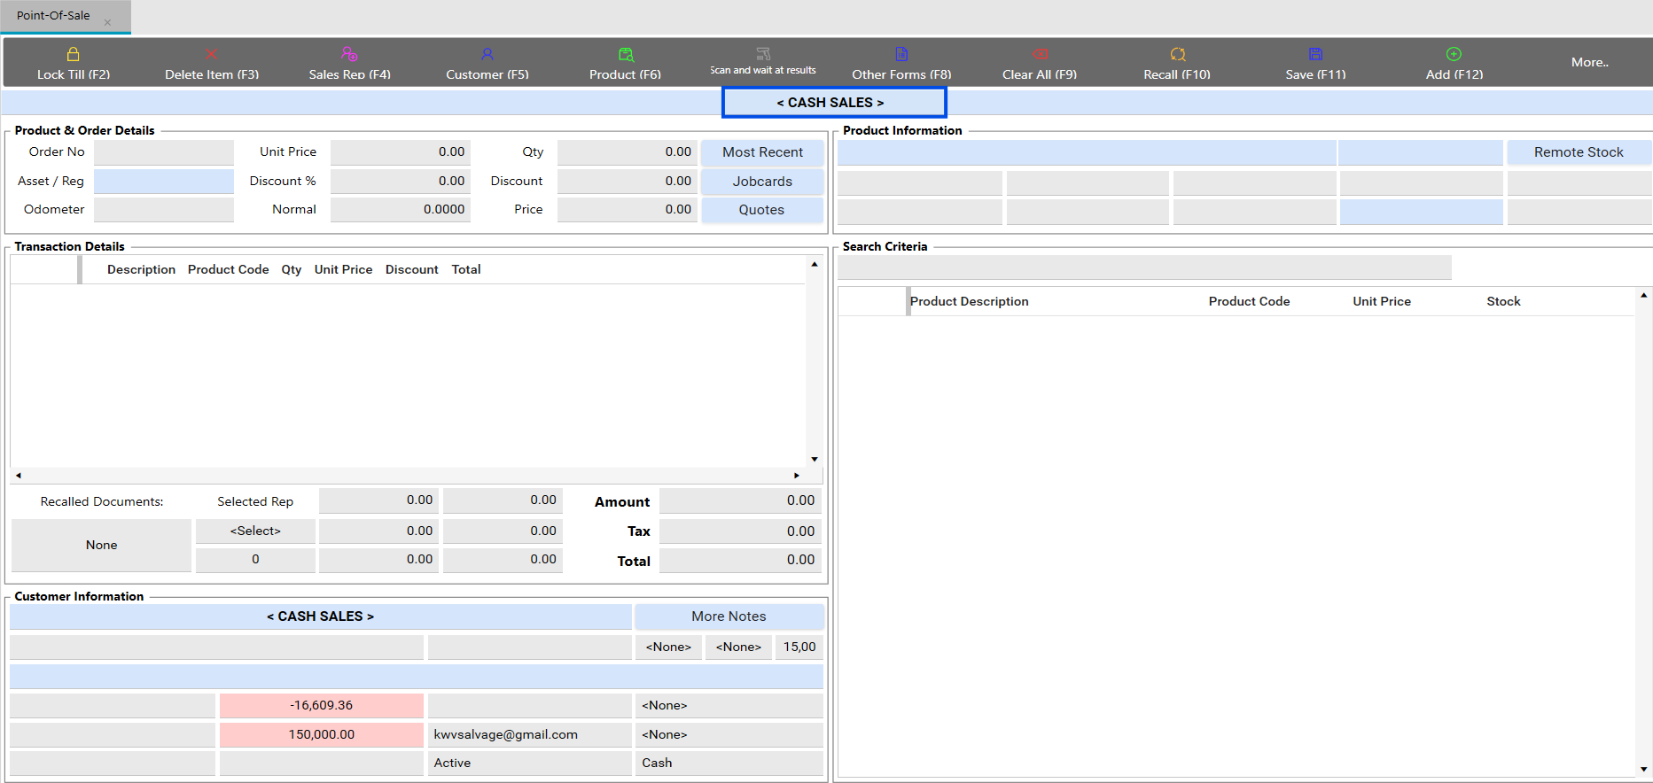Click the Remote Stock button

click(x=1579, y=152)
